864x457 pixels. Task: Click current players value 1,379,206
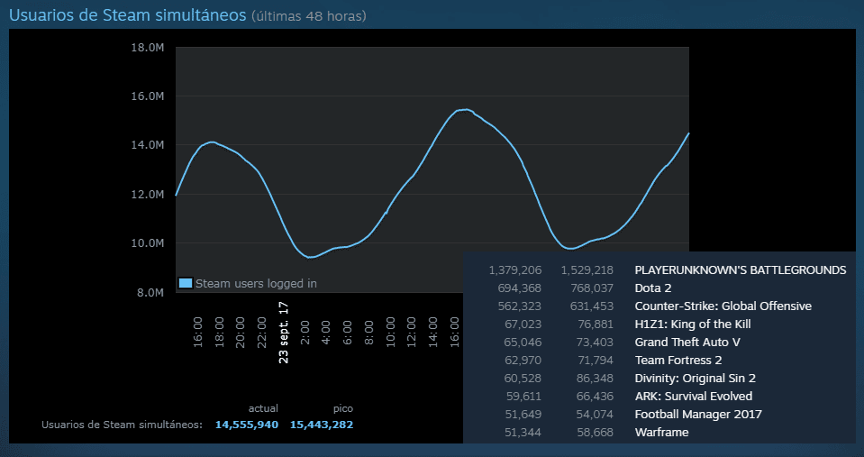point(515,270)
